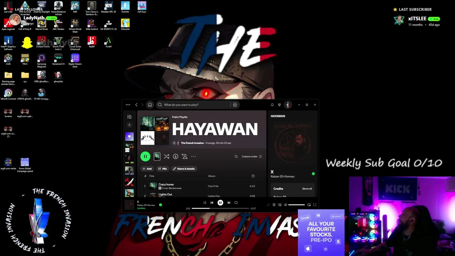Select the Fortnite desktop icon

pos(125,7)
